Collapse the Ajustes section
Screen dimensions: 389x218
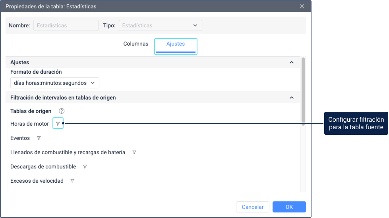point(291,63)
